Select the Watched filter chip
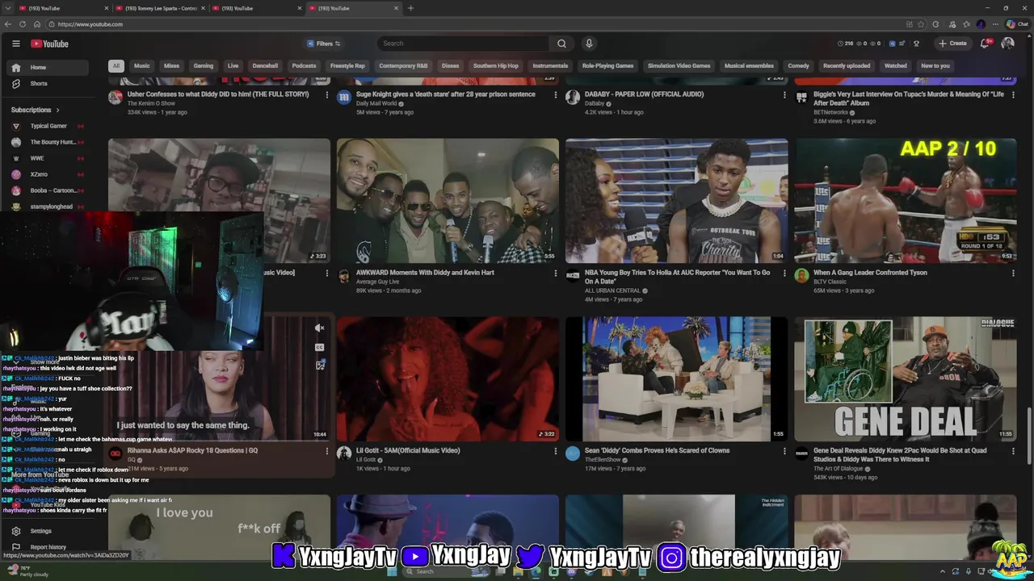Viewport: 1034px width, 581px height. [895, 66]
